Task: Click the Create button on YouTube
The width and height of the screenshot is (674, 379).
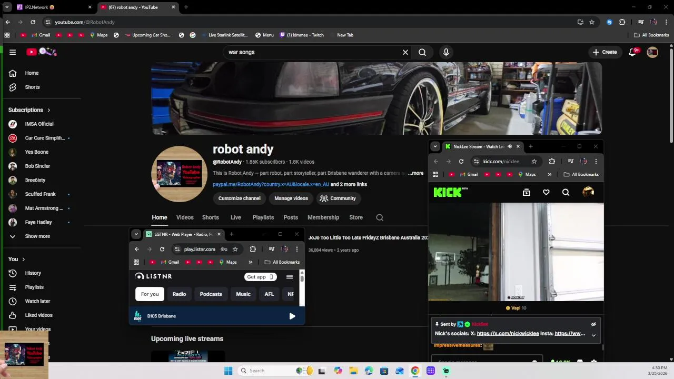Action: click(604, 52)
